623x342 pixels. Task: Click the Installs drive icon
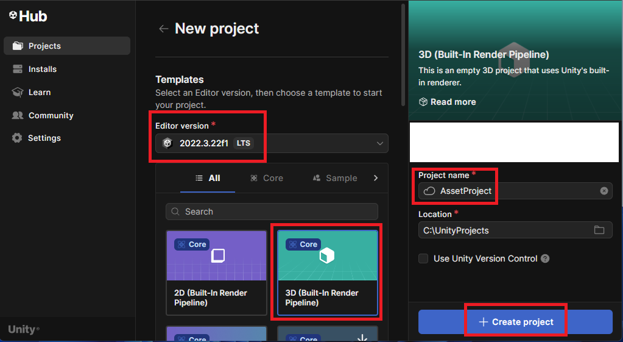point(18,69)
